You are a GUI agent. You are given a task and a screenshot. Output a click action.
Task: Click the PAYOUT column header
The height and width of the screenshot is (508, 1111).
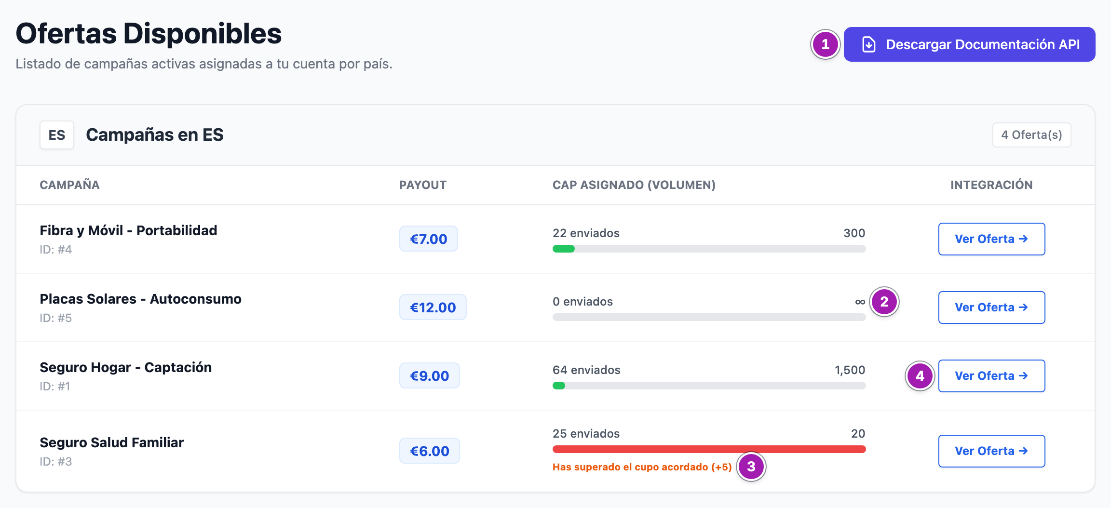click(x=423, y=185)
